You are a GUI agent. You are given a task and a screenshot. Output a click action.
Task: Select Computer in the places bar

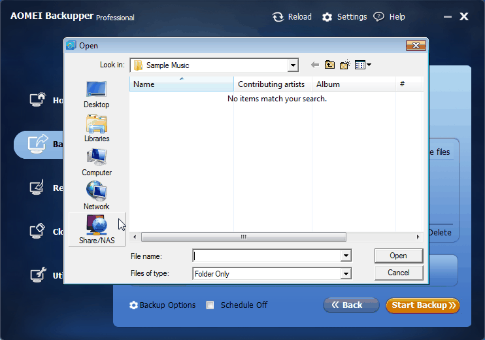coord(97,162)
